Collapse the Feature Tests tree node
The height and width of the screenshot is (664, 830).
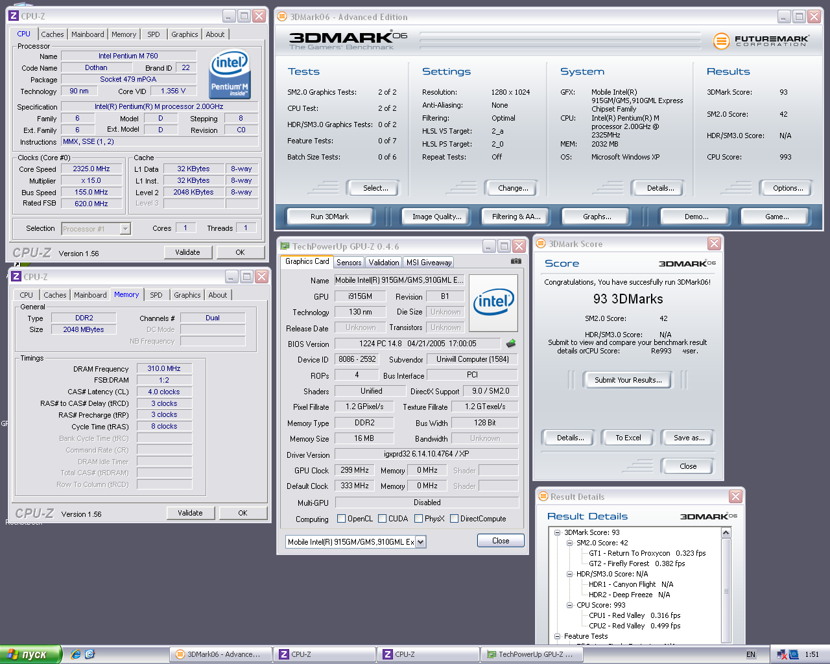point(557,636)
